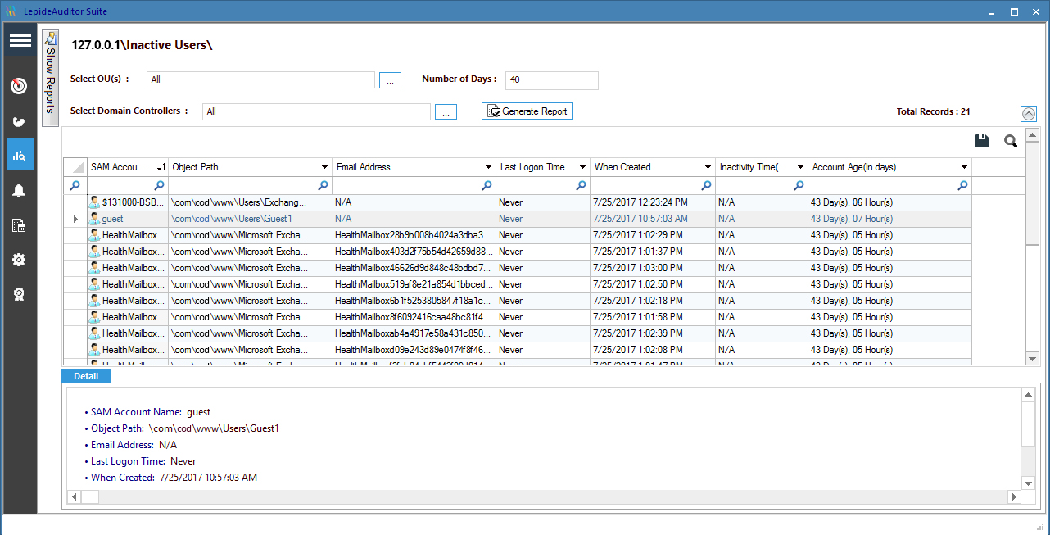Viewport: 1050px width, 535px height.
Task: Click the 7/25/2017 12:23:24 PM created cell
Action: click(x=653, y=202)
